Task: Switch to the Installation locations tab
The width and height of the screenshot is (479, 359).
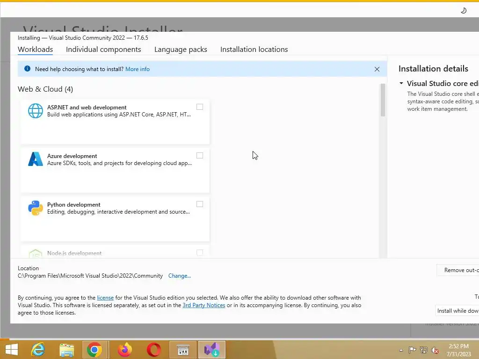Action: tap(254, 50)
